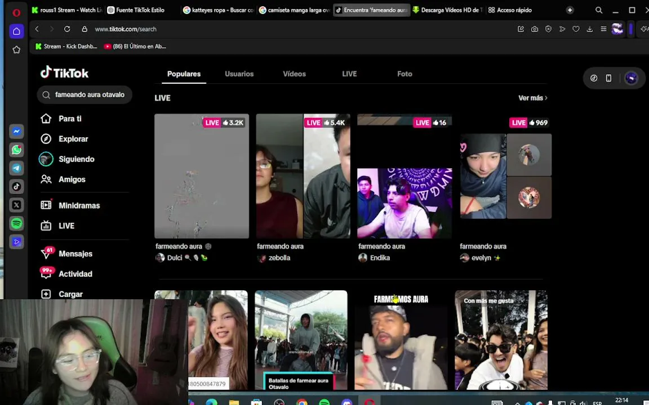Open Opera easy setup sliders icon
This screenshot has height=405, width=649.
pos(603,29)
